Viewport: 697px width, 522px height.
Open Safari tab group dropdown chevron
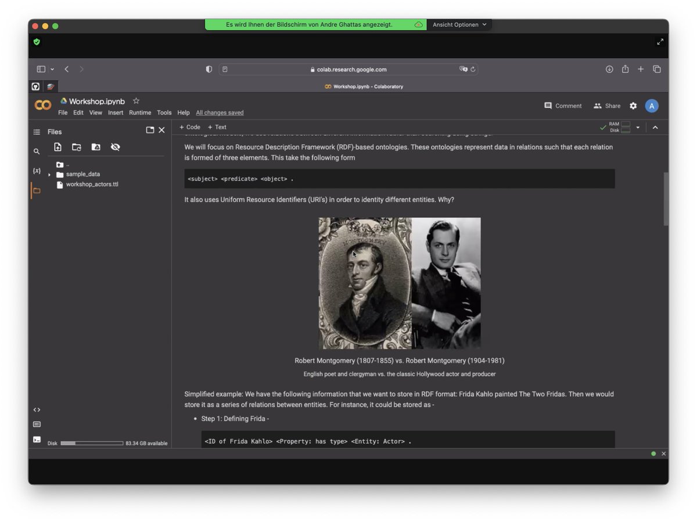(x=52, y=69)
